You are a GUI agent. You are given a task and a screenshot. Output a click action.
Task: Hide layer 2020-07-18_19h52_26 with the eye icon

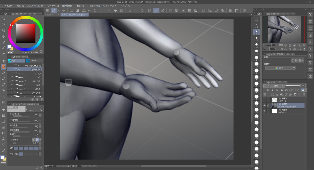[265, 105]
